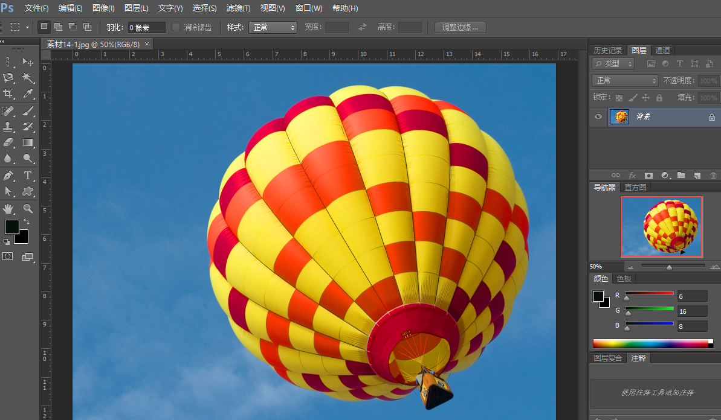Select the Lasso tool
Image resolution: width=721 pixels, height=420 pixels.
click(x=8, y=78)
